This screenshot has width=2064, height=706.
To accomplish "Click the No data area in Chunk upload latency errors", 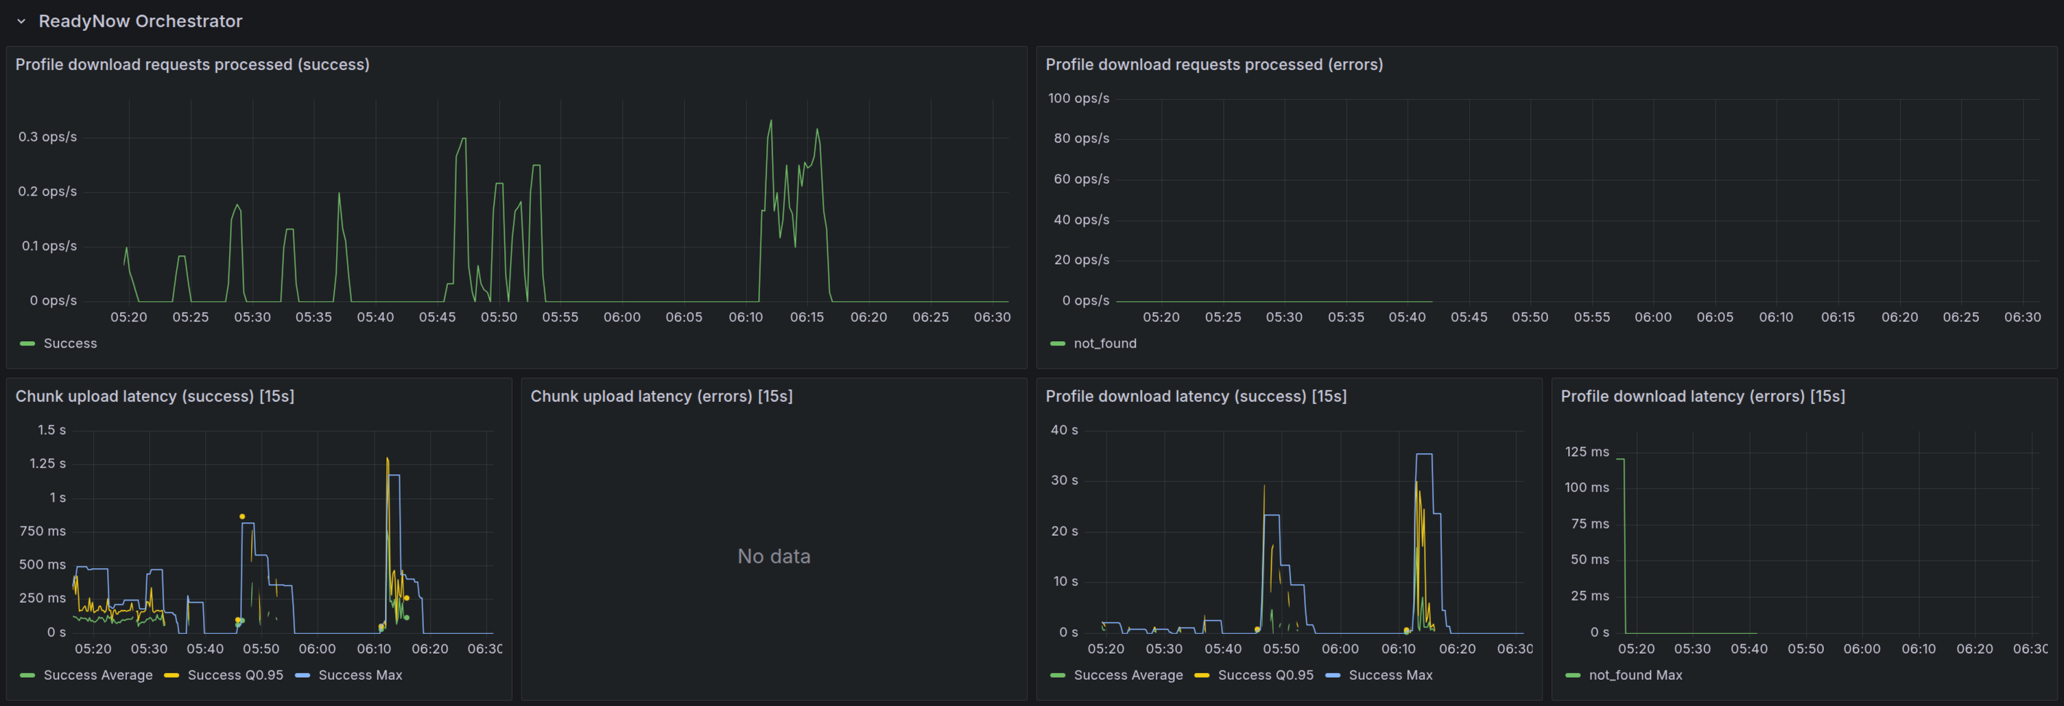I will coord(773,555).
